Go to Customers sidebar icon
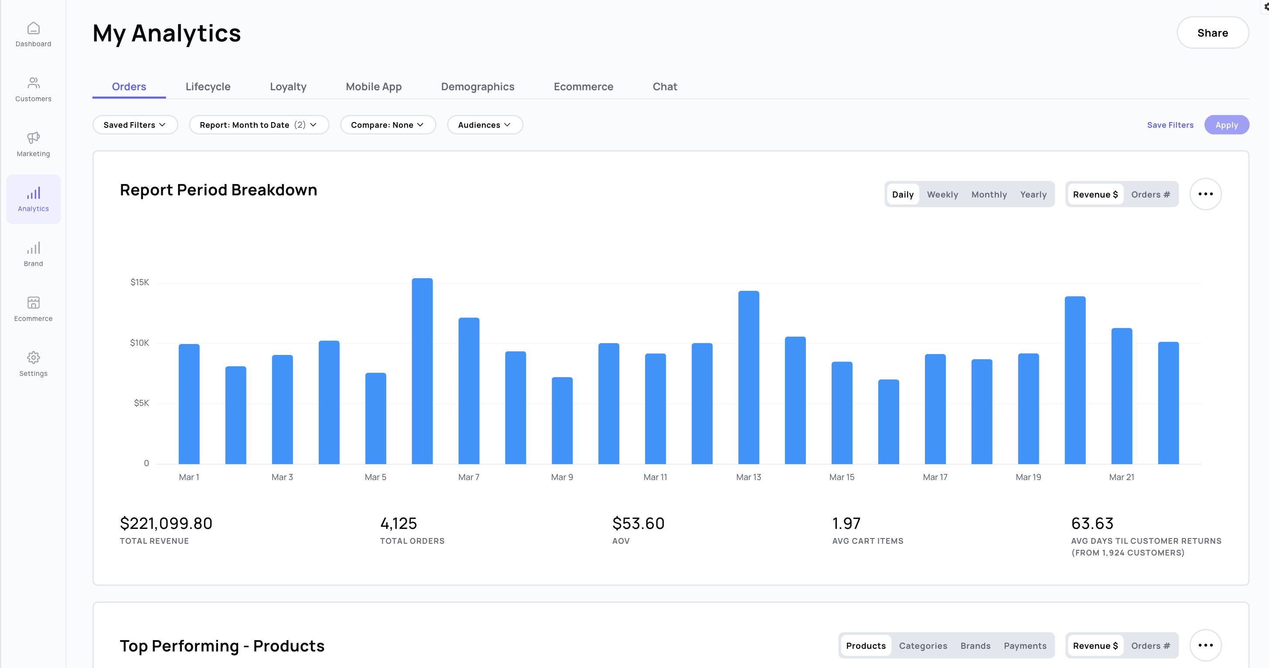This screenshot has width=1269, height=668. 33,83
